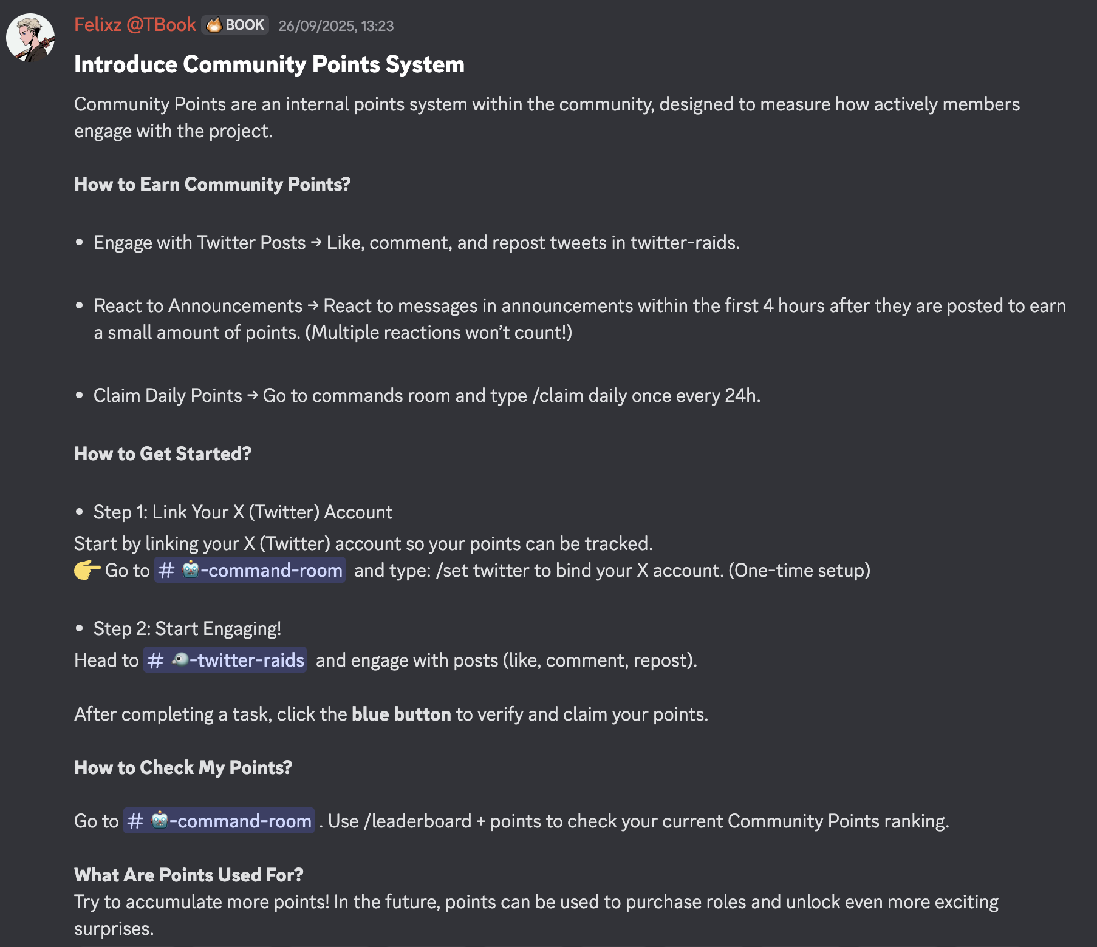Click the robot emoji in Step 1's command-room mention
The image size is (1097, 947).
tap(191, 569)
